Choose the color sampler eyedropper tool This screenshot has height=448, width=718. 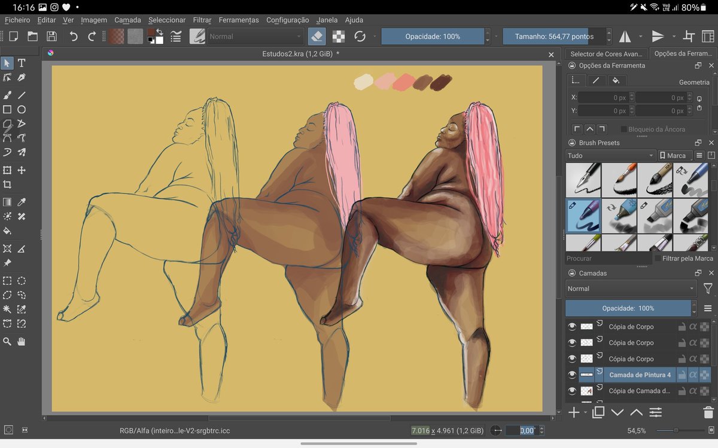22,202
